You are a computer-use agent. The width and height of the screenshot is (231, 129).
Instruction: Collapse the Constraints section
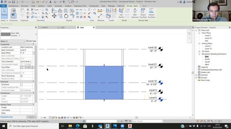point(34,44)
